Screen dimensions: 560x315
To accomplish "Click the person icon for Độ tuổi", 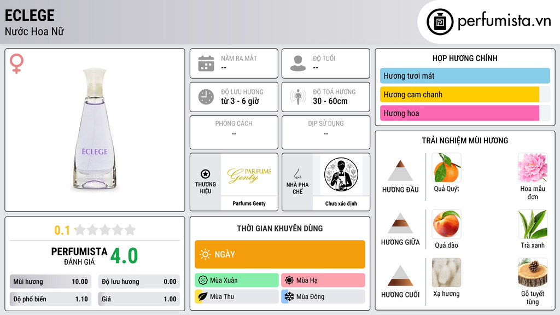I will (x=298, y=63).
